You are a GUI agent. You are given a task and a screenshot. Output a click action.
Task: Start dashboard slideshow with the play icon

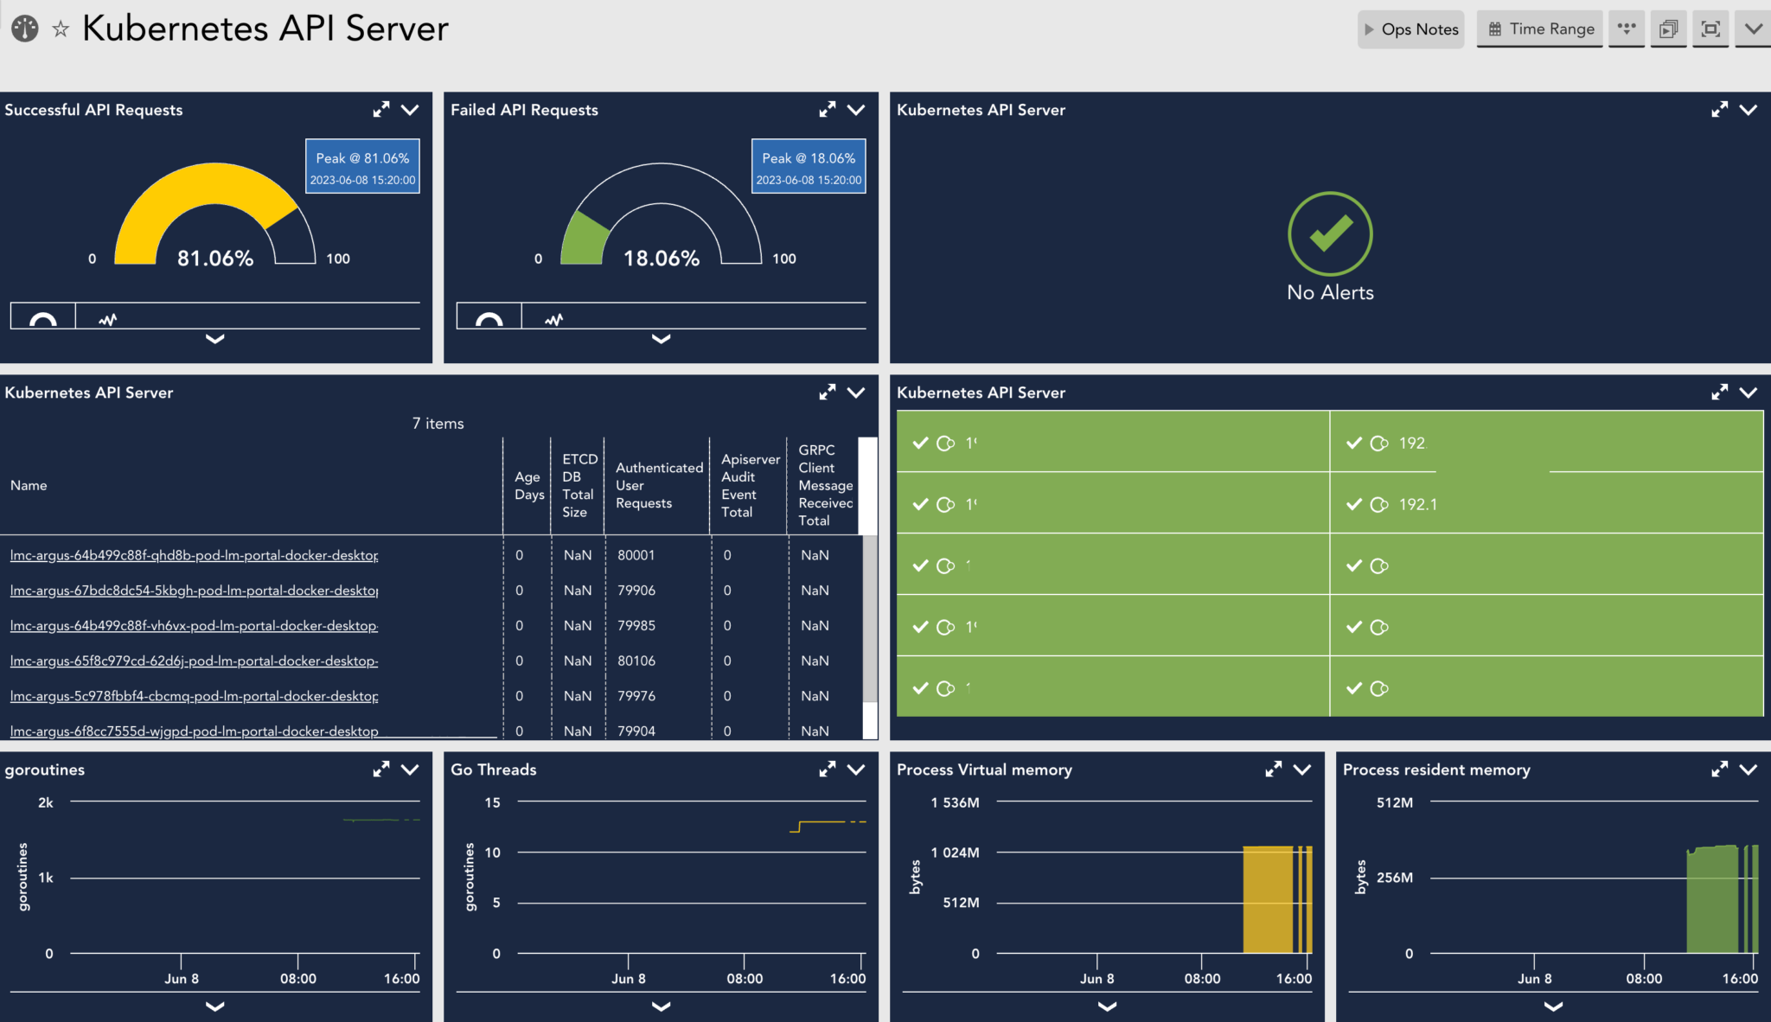click(x=1668, y=29)
